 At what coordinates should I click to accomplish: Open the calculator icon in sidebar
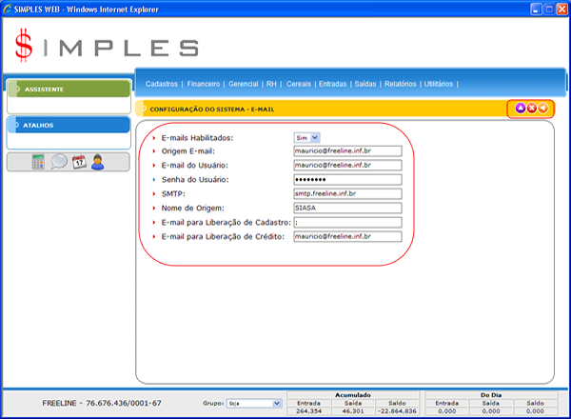[x=38, y=162]
